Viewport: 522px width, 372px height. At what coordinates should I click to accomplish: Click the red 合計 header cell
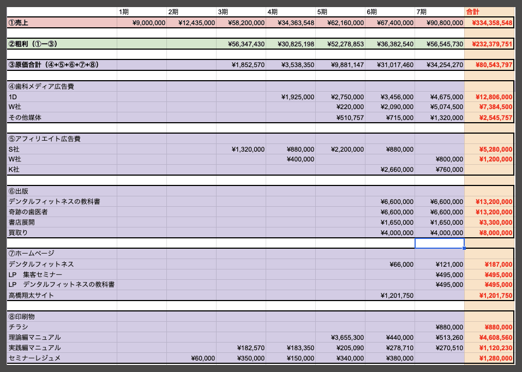click(x=489, y=12)
